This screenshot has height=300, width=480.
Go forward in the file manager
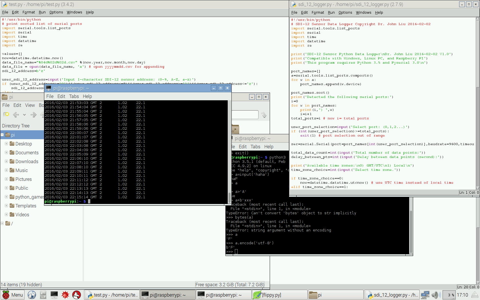coord(33,115)
